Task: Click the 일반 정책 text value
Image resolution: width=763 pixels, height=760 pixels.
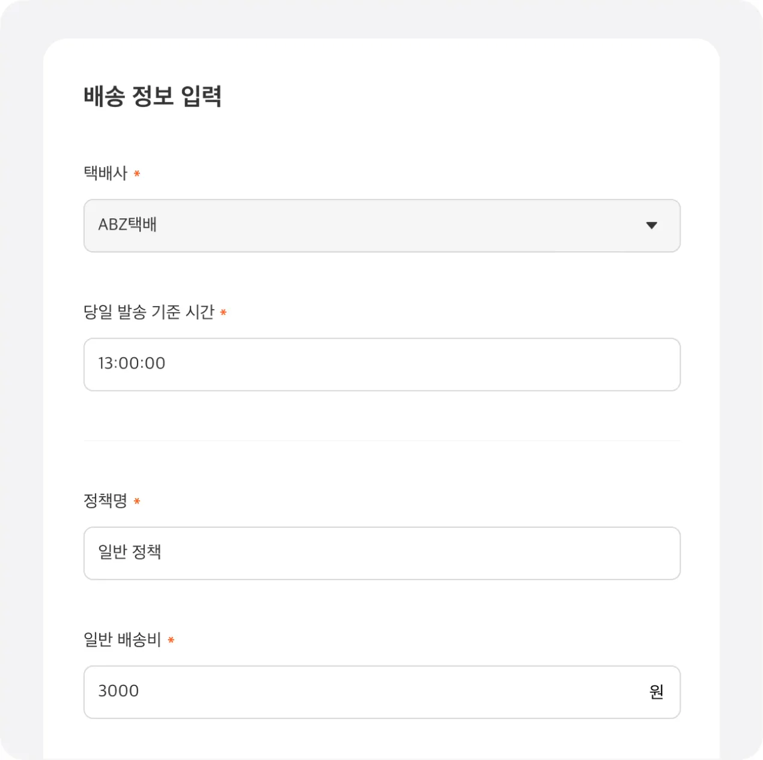Action: pos(130,552)
